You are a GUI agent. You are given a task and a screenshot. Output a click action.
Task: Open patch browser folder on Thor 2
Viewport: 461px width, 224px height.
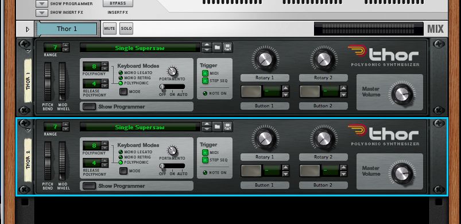217,127
